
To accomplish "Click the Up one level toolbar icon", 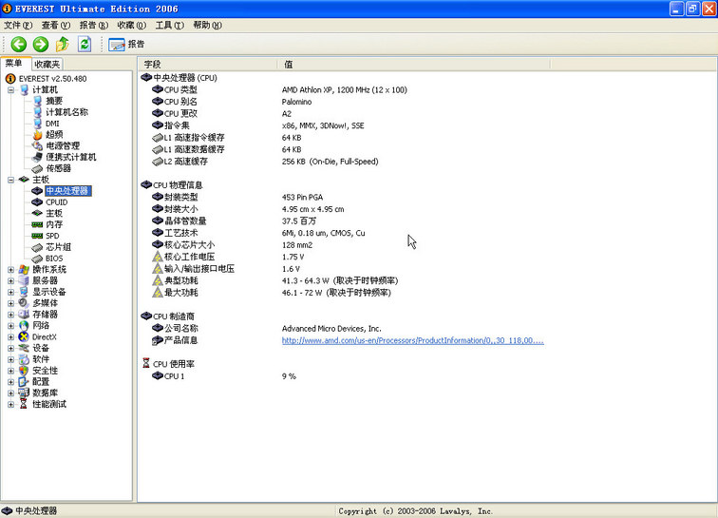I will tap(63, 44).
